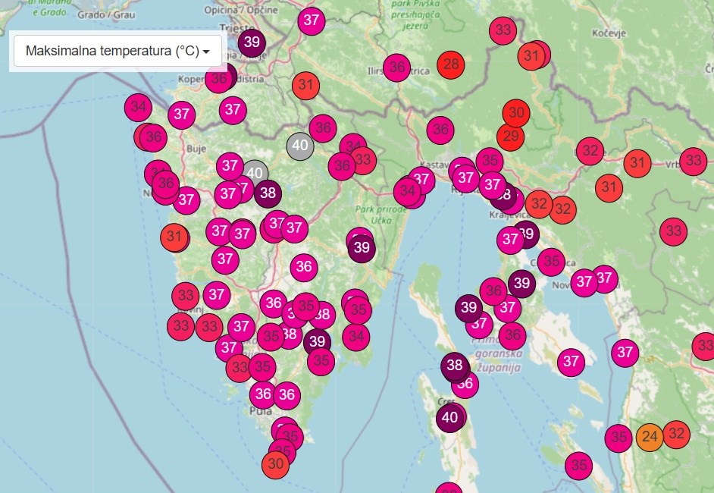Select the dark 40 marker by Cres label
714x493 pixels.
pos(450,417)
